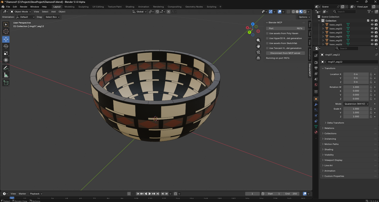This screenshot has height=202, width=379.
Task: Toggle snapping magnet in viewport header
Action: coord(157,11)
